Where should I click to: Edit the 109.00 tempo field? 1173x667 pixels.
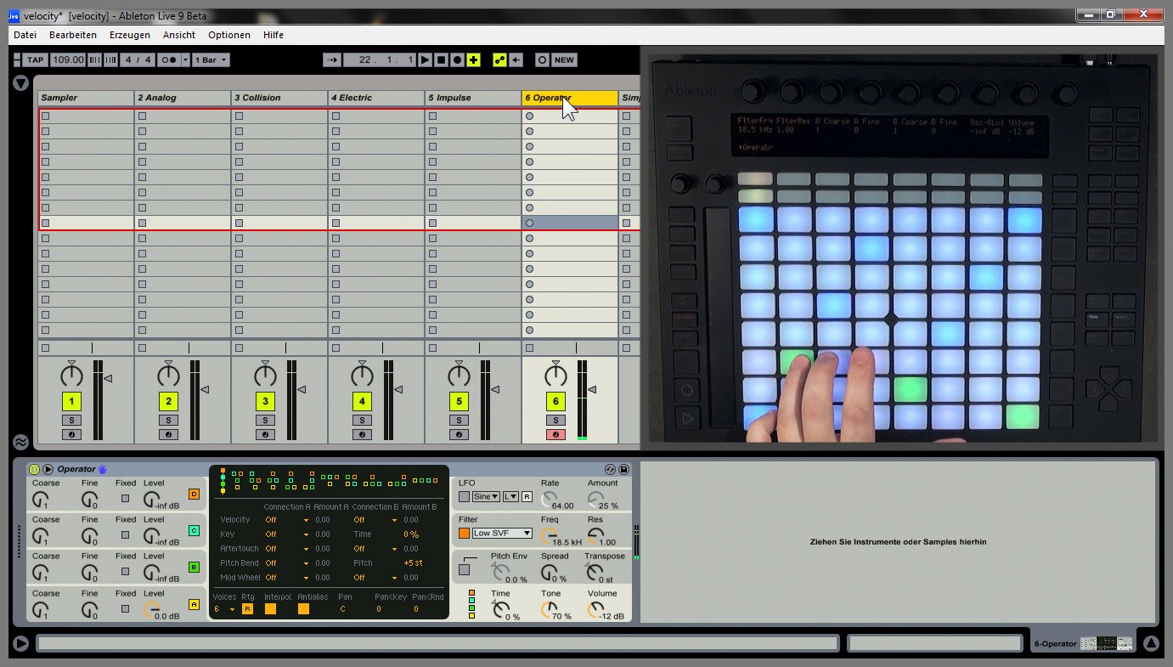point(68,60)
